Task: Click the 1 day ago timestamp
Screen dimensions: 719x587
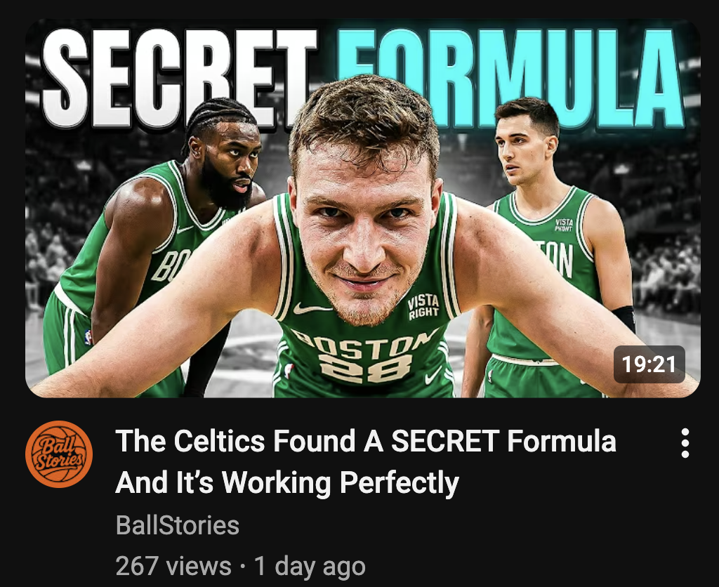Action: coord(310,566)
